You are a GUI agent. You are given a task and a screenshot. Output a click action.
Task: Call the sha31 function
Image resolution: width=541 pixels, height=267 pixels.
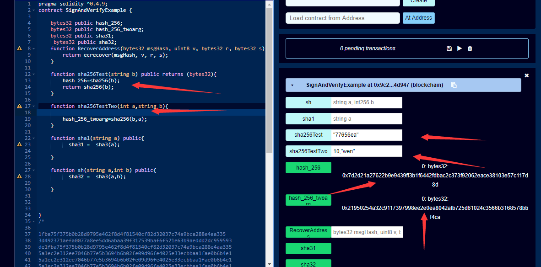(x=308, y=248)
